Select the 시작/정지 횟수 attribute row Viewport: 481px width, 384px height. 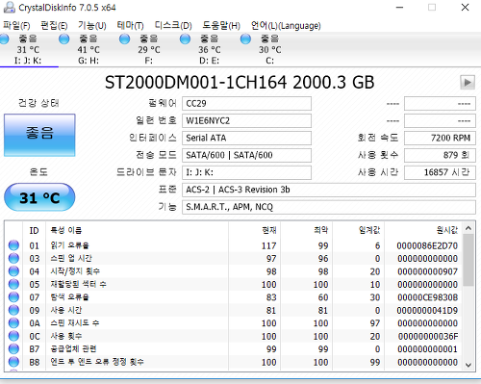pyautogui.click(x=234, y=271)
